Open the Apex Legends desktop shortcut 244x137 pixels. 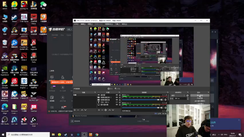coord(34,45)
